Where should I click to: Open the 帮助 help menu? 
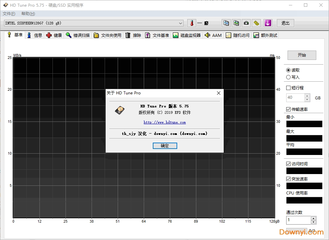tap(28, 14)
